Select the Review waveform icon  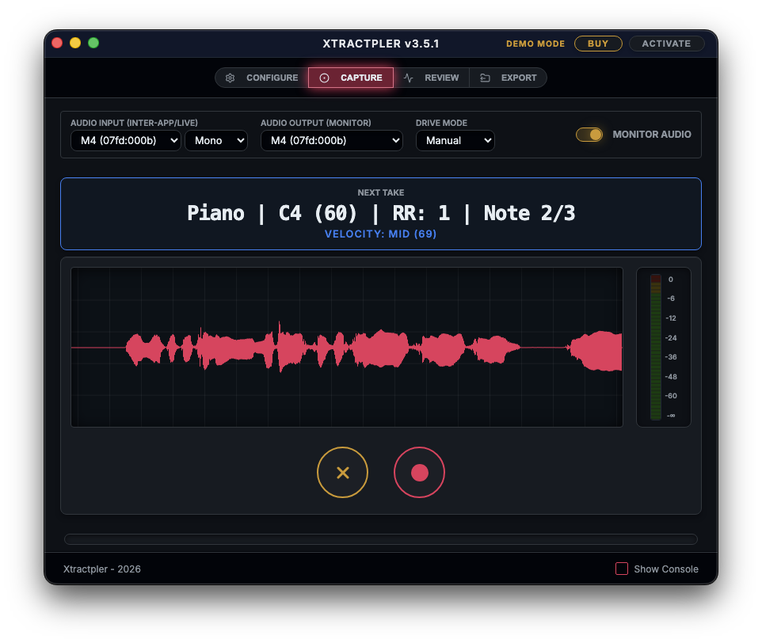point(408,78)
